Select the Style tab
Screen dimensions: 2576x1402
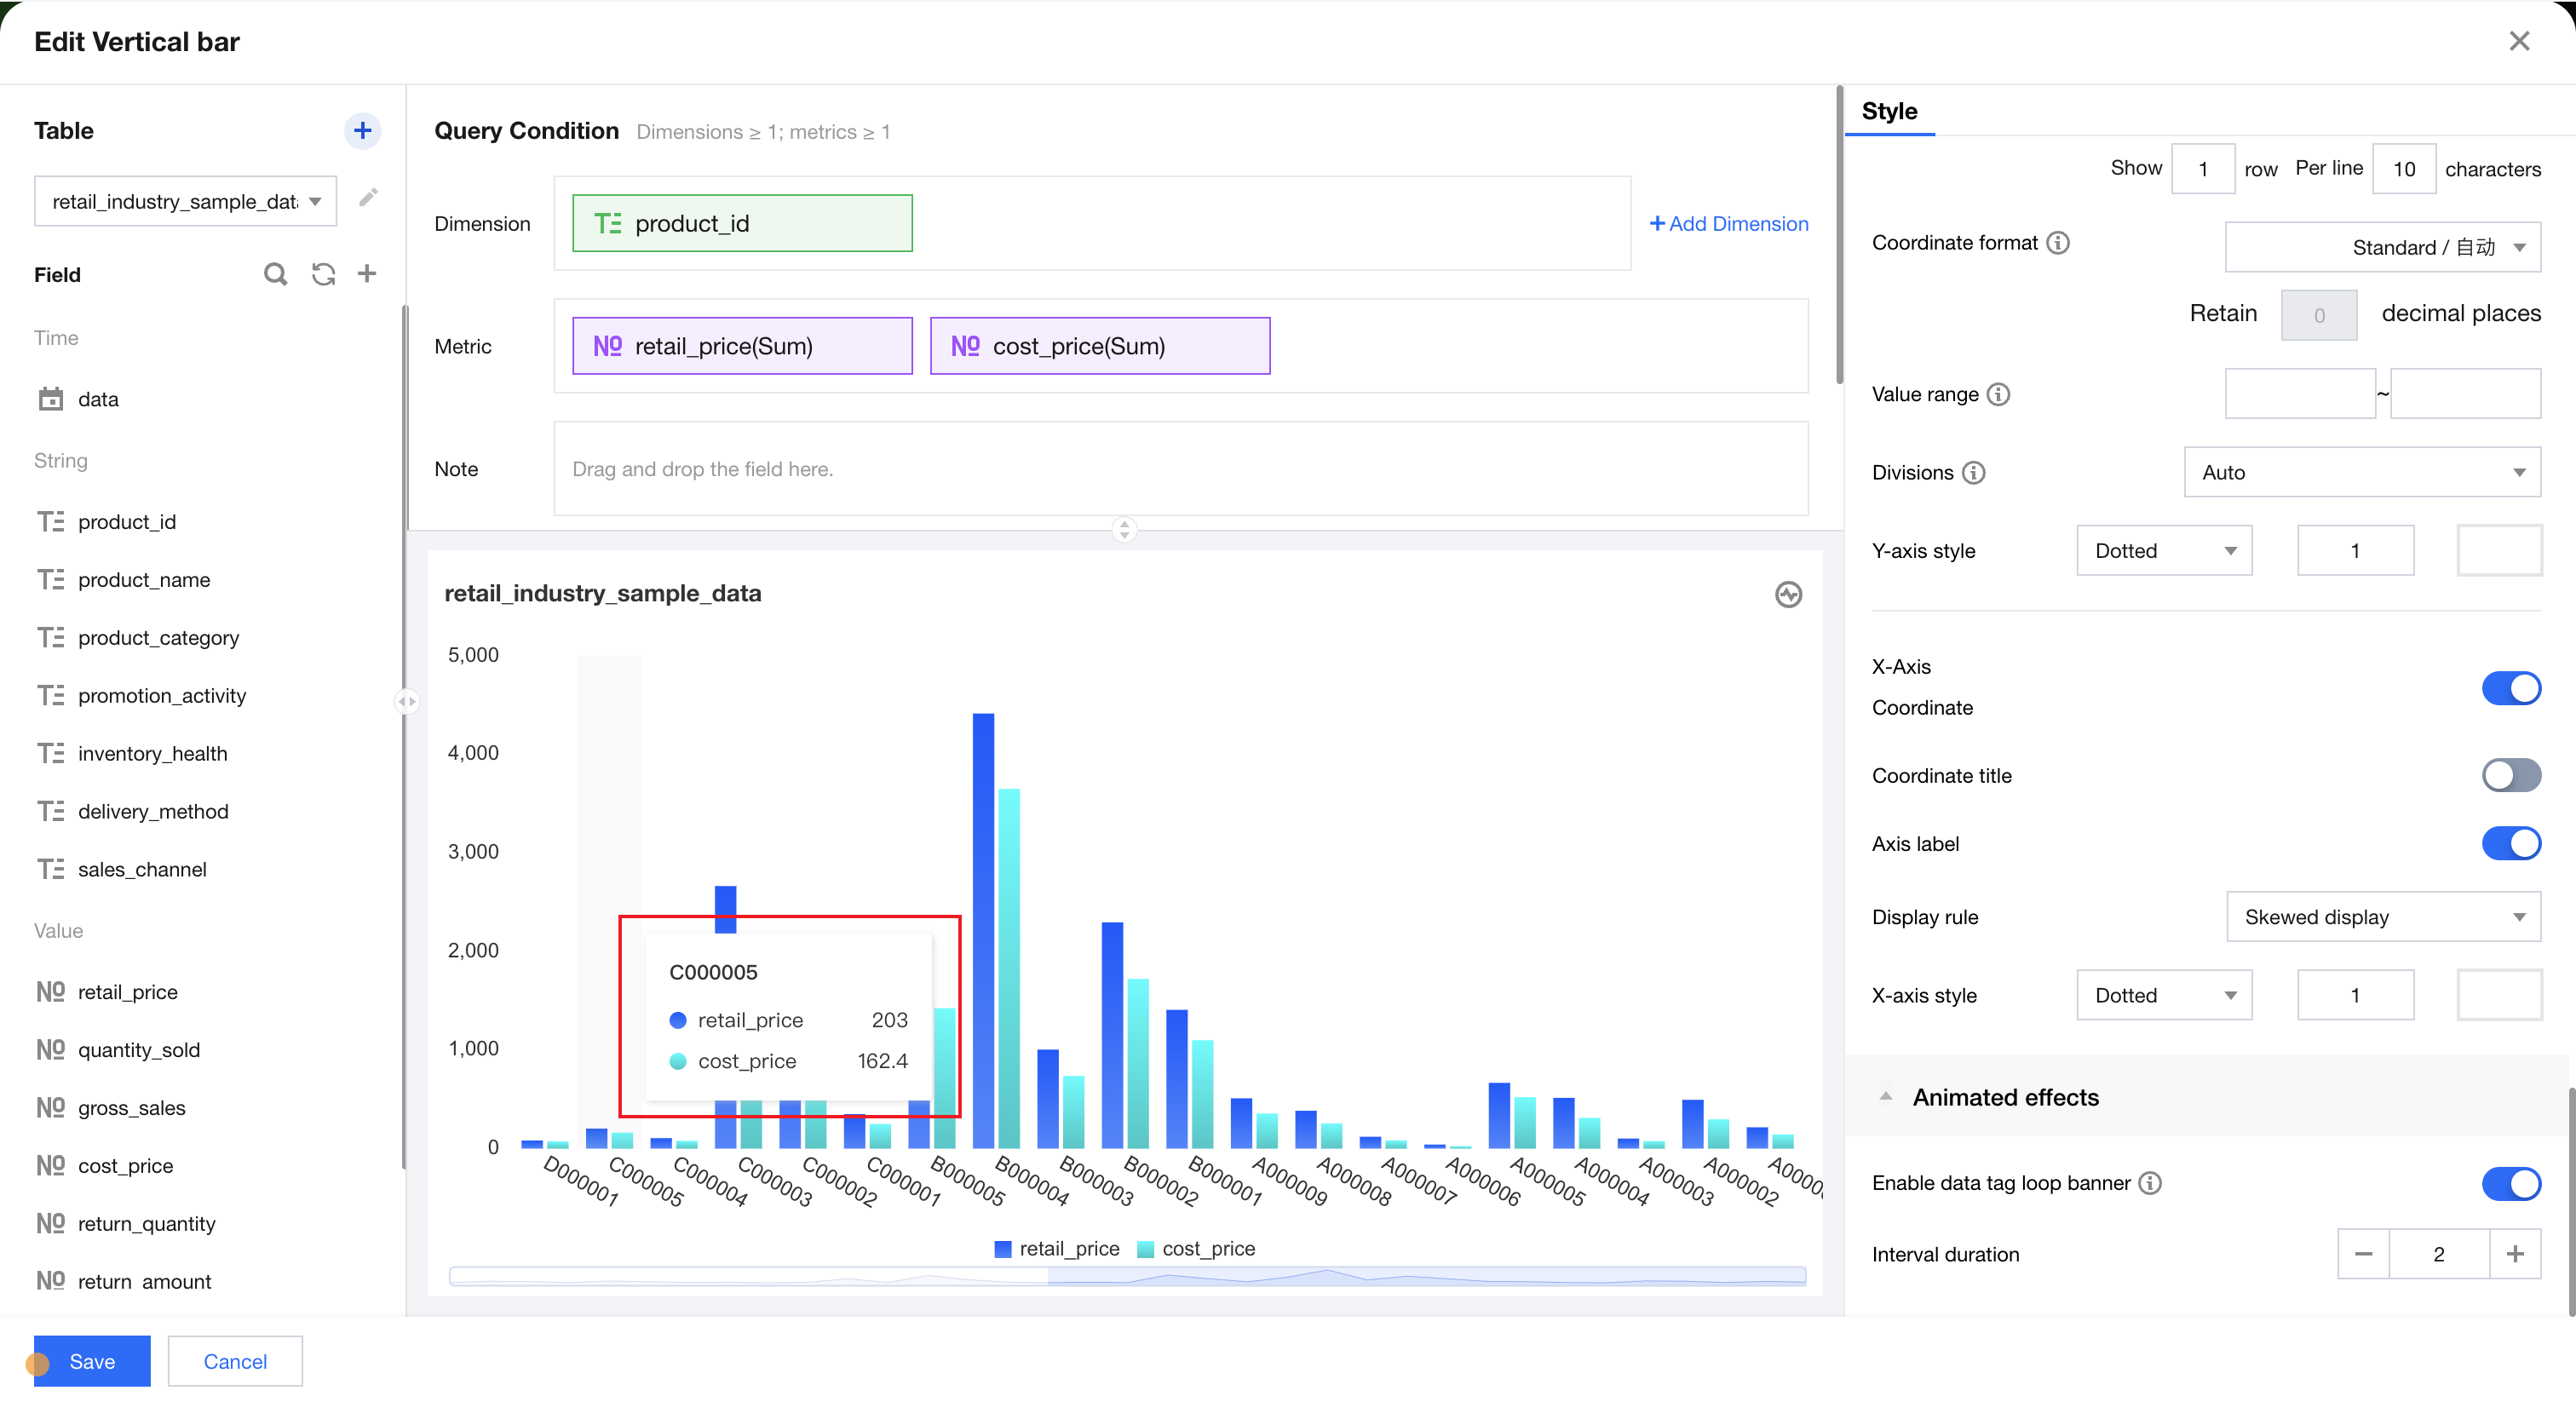[x=1889, y=111]
